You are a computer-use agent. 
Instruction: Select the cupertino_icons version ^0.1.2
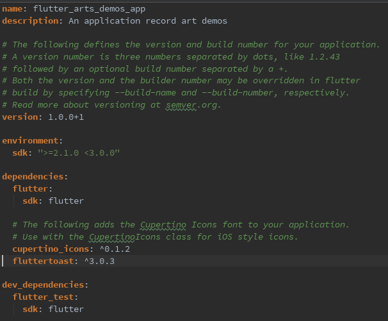coord(115,249)
